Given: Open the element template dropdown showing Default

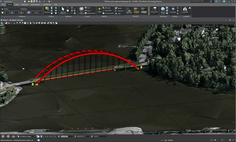Looking at the screenshot, I should (x=32, y=9).
